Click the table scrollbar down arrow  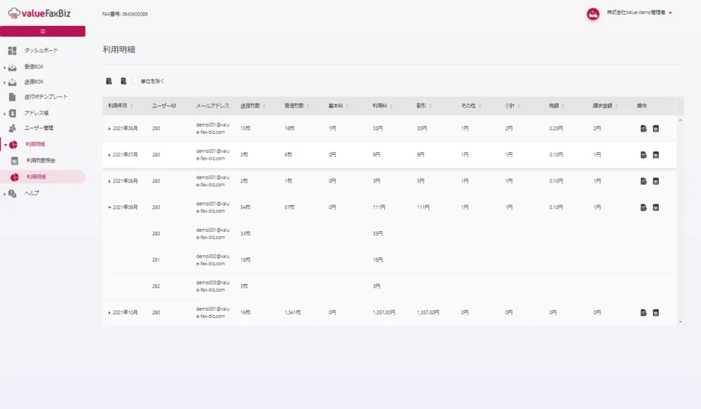[x=680, y=322]
